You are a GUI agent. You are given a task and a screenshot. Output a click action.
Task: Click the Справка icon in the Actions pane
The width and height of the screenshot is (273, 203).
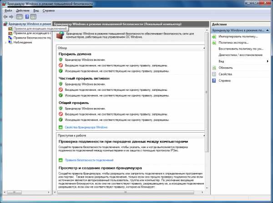[x=215, y=80]
